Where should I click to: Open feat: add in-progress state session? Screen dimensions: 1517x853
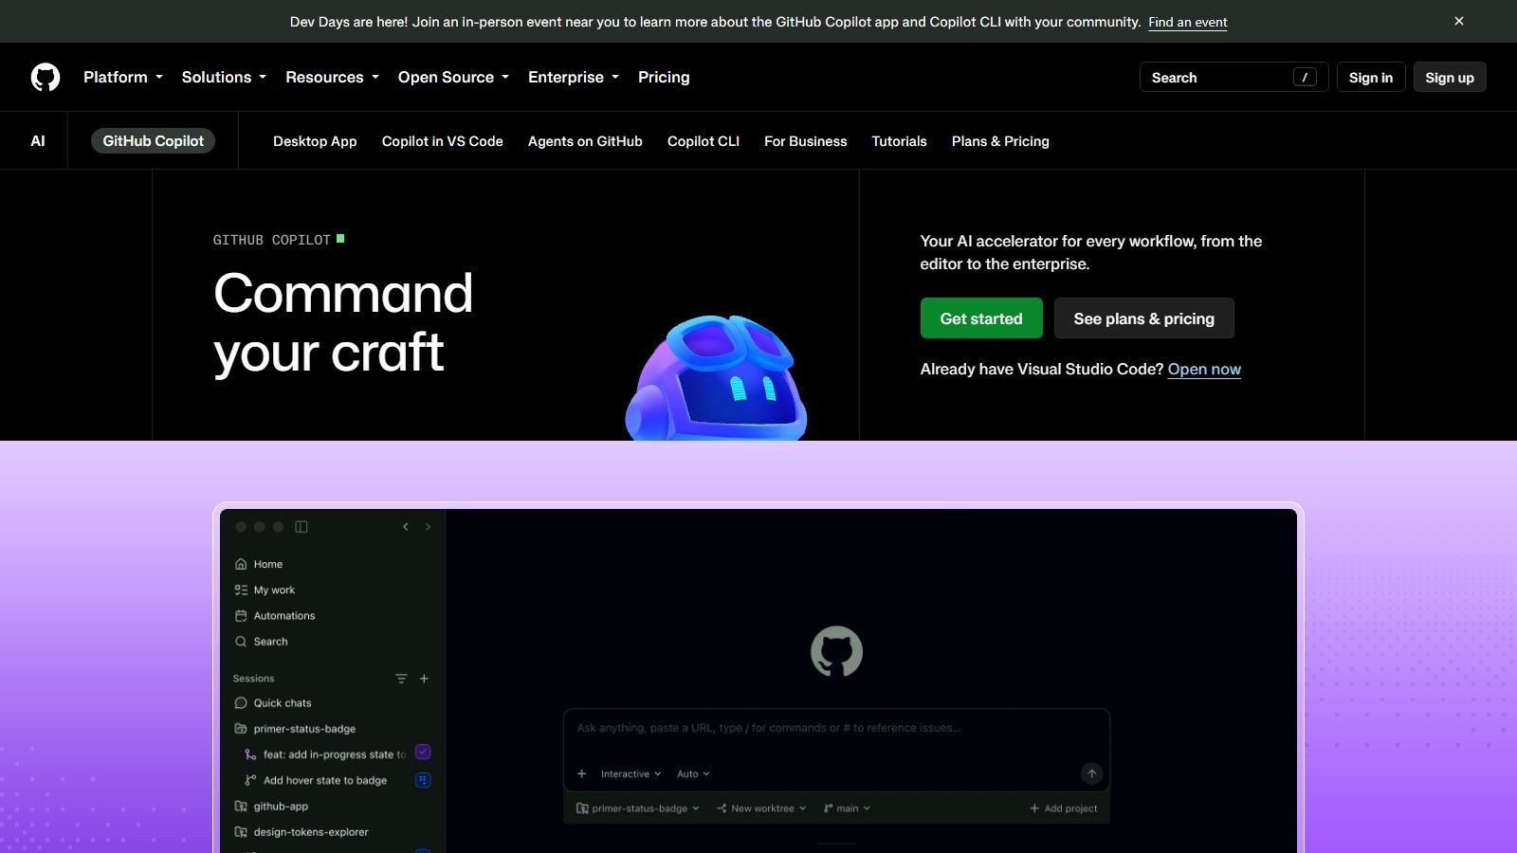coord(326,754)
